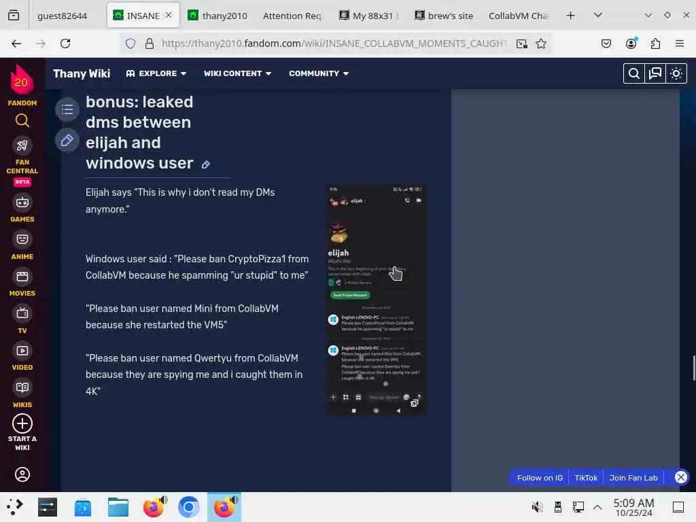This screenshot has width=696, height=522.
Task: Open the address bar translate icon
Action: point(521,43)
